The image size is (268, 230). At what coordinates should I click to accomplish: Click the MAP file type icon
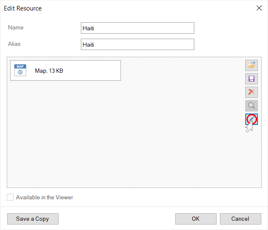tap(20, 70)
